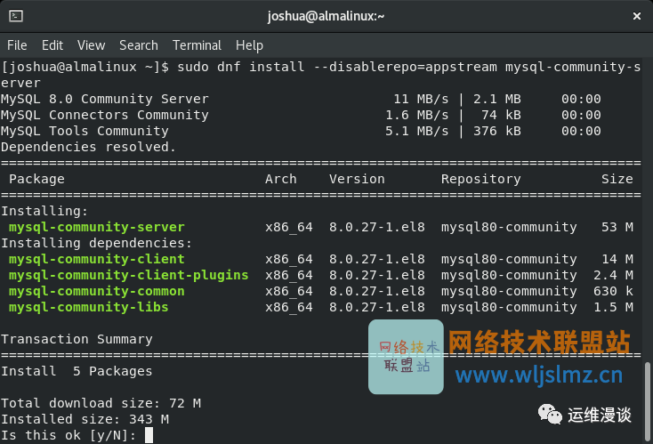
Task: Click the '630 k' size value
Action: click(x=613, y=291)
